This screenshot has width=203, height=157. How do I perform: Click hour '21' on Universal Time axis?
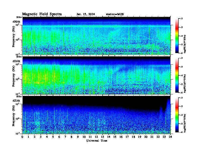pos(152,137)
